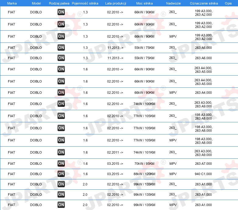The width and height of the screenshot is (238, 210).
Task: Click the 940 C1.000 engine code
Action: pos(203,174)
